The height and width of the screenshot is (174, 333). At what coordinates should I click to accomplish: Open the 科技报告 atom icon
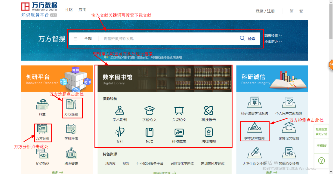point(209,111)
